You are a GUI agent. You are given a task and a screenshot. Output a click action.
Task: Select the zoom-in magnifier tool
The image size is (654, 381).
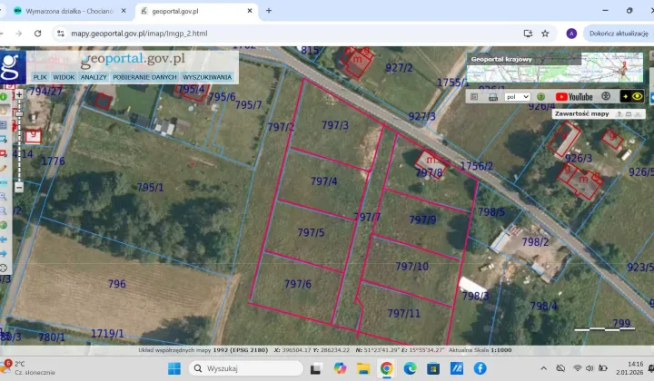coord(4,196)
